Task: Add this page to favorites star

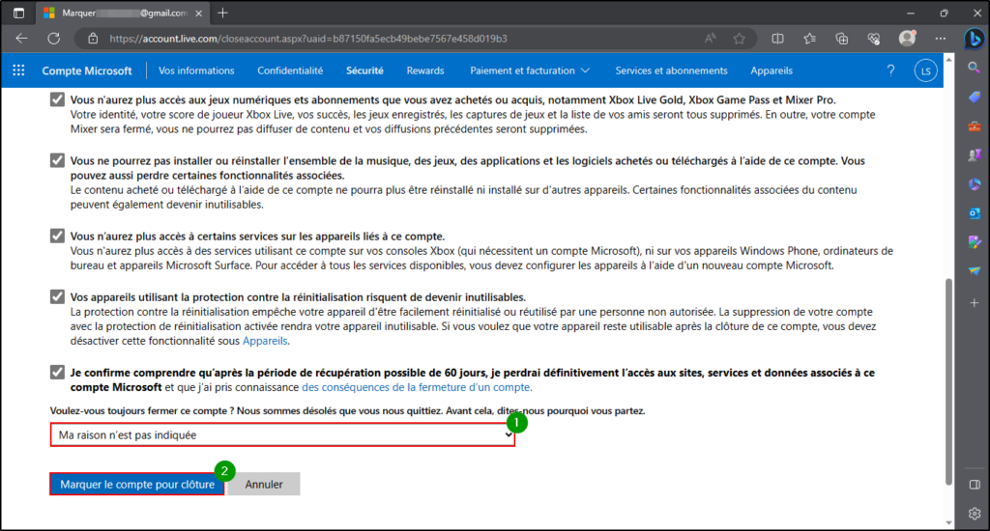Action: coord(739,39)
